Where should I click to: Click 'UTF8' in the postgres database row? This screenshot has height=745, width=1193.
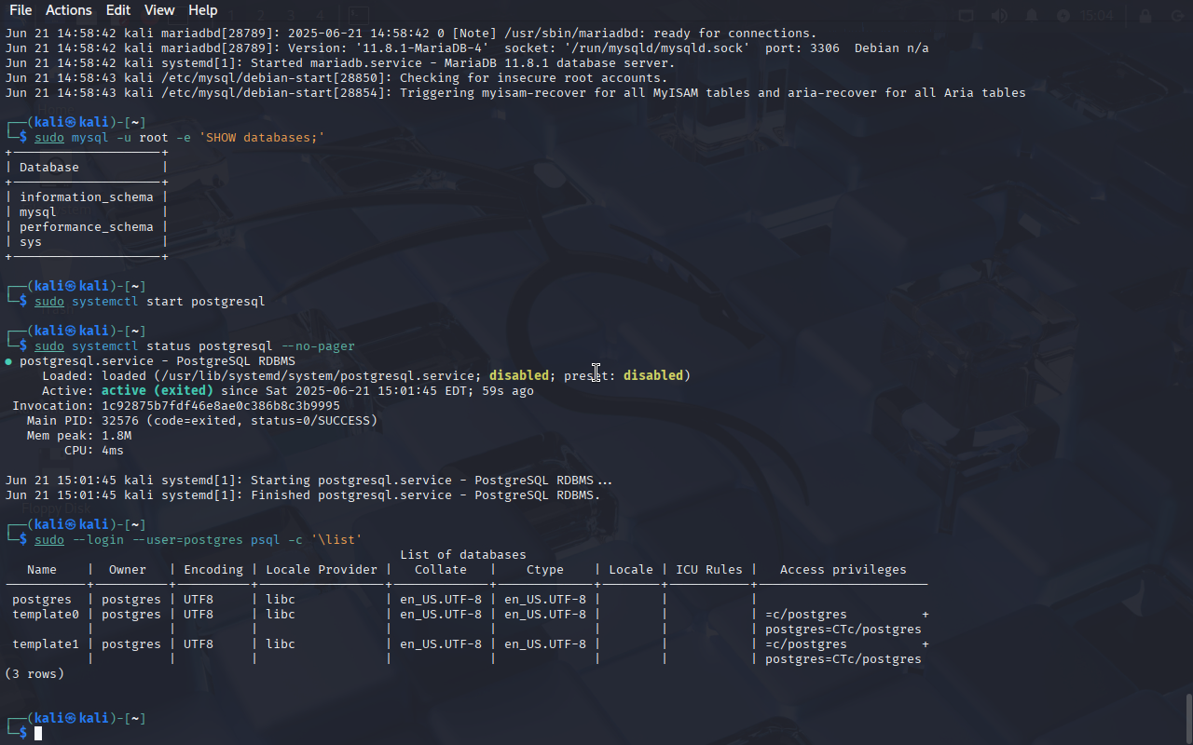[x=199, y=600]
